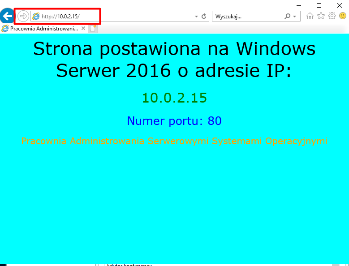This screenshot has height=266, width=349.
Task: Click the address field showing http://10.0.2.15/
Action: (x=112, y=17)
